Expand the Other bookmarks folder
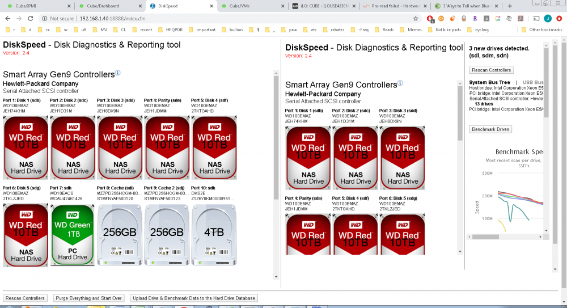The height and width of the screenshot is (308, 567). 541,29
